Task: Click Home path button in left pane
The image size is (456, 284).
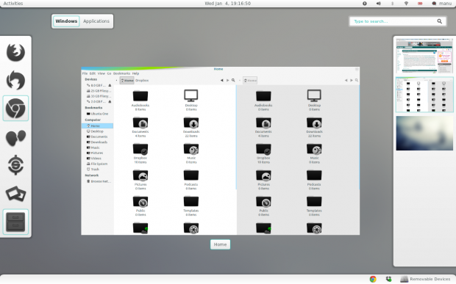Action: [127, 80]
